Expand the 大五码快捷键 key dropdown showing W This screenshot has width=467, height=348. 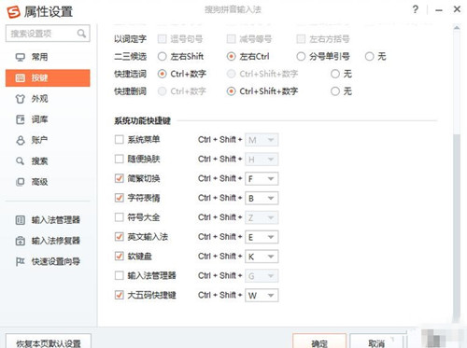click(x=262, y=296)
